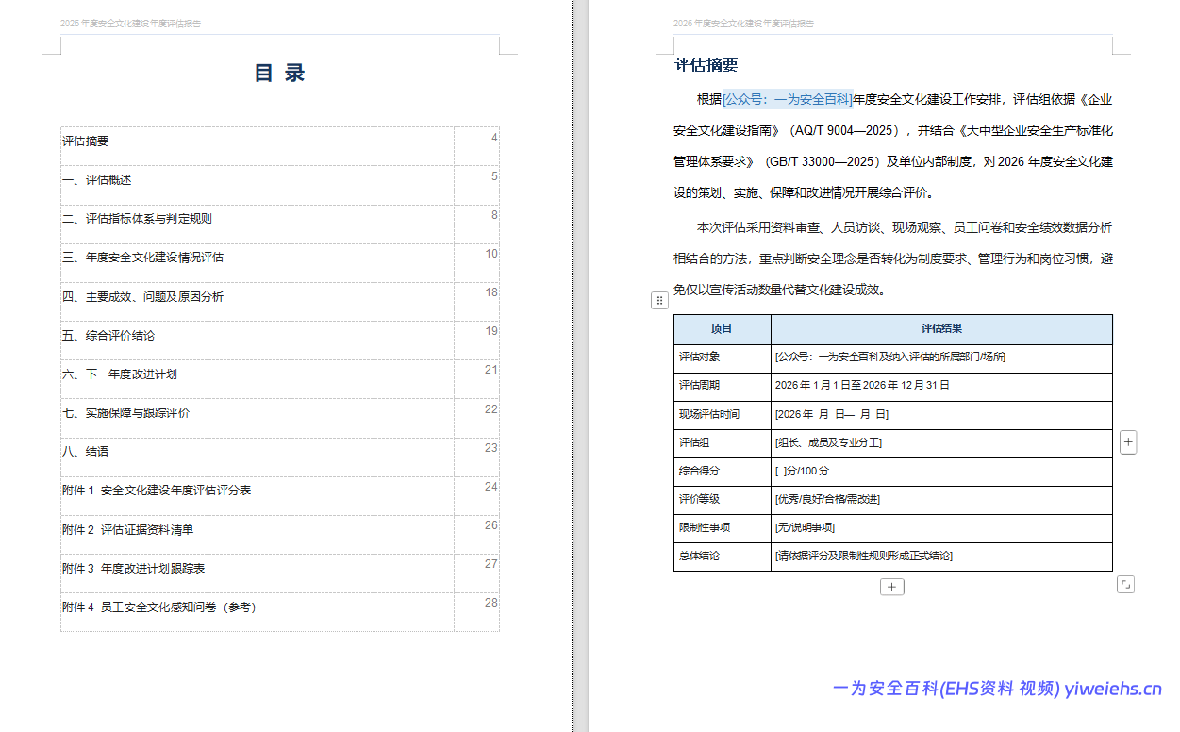The image size is (1180, 732).
Task: Click the 限制性事项 table cell
Action: (722, 527)
